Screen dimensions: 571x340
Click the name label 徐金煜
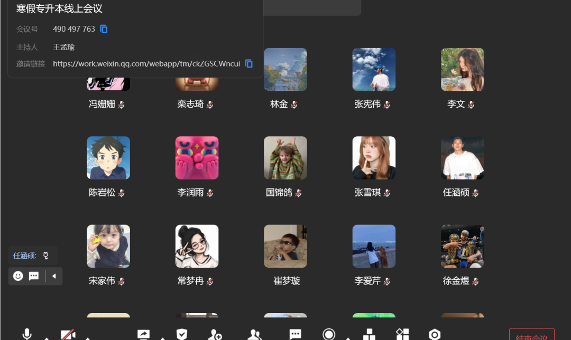[x=456, y=281]
